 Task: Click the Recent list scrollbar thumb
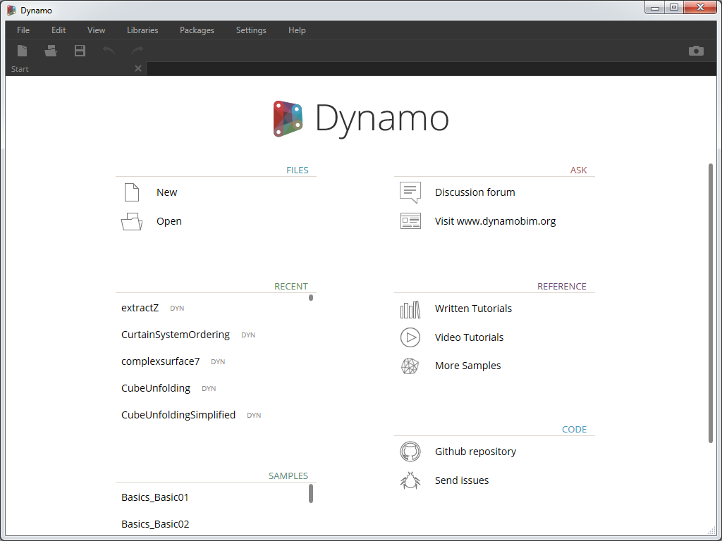click(311, 298)
